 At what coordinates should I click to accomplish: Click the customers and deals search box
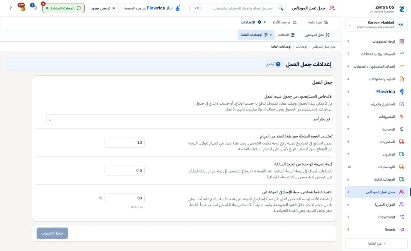[238, 8]
